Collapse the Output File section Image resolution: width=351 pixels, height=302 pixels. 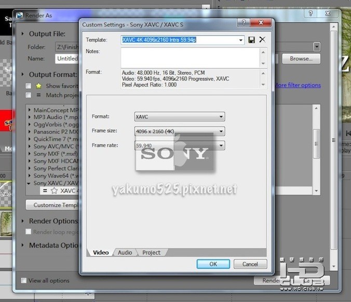point(22,34)
